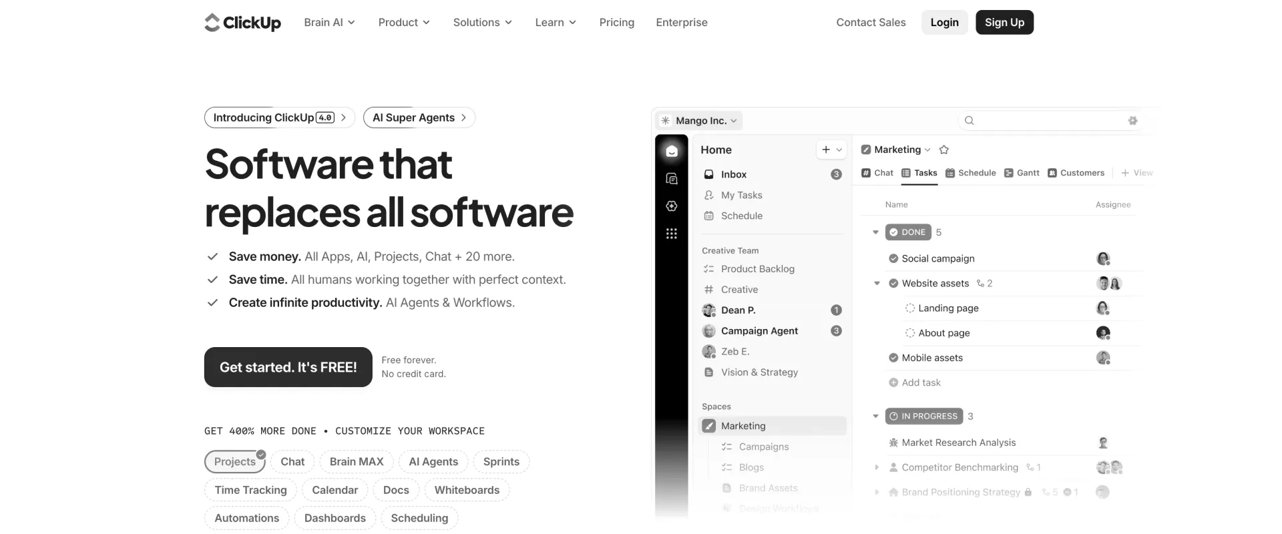
Task: Click Social campaign assignee avatar
Action: click(x=1103, y=259)
